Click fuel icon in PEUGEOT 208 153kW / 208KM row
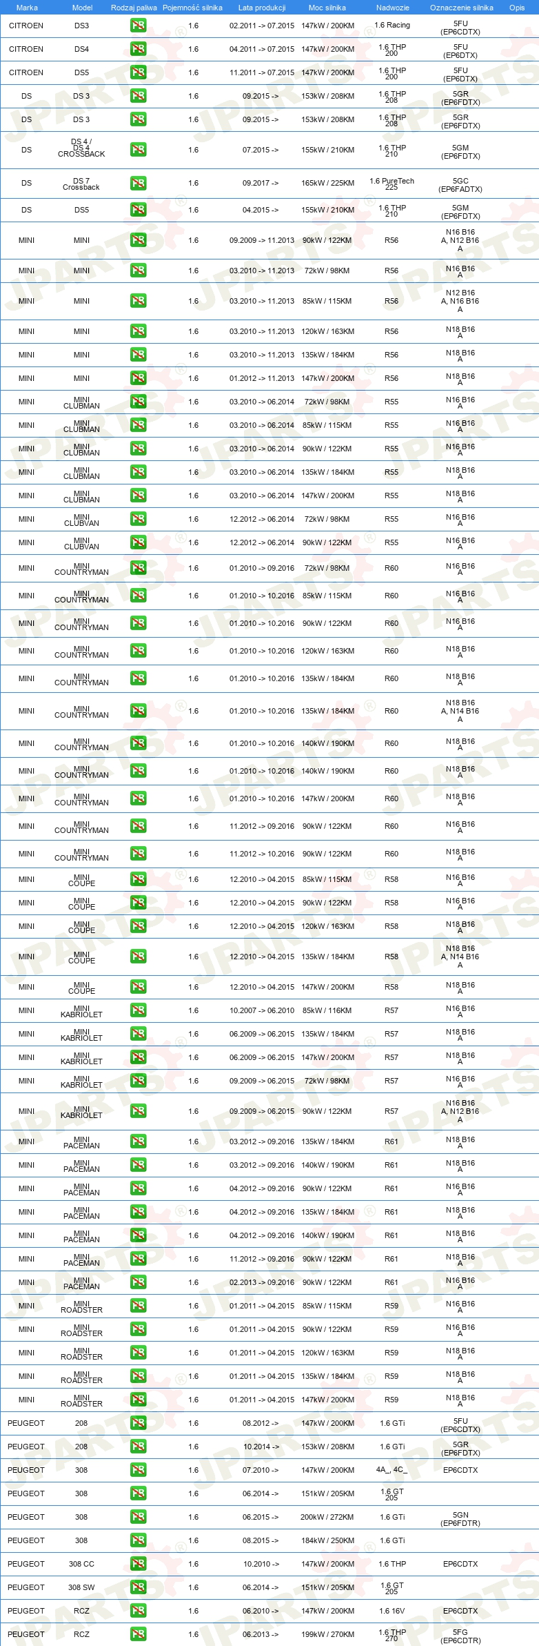The image size is (539, 1646). click(x=138, y=1447)
